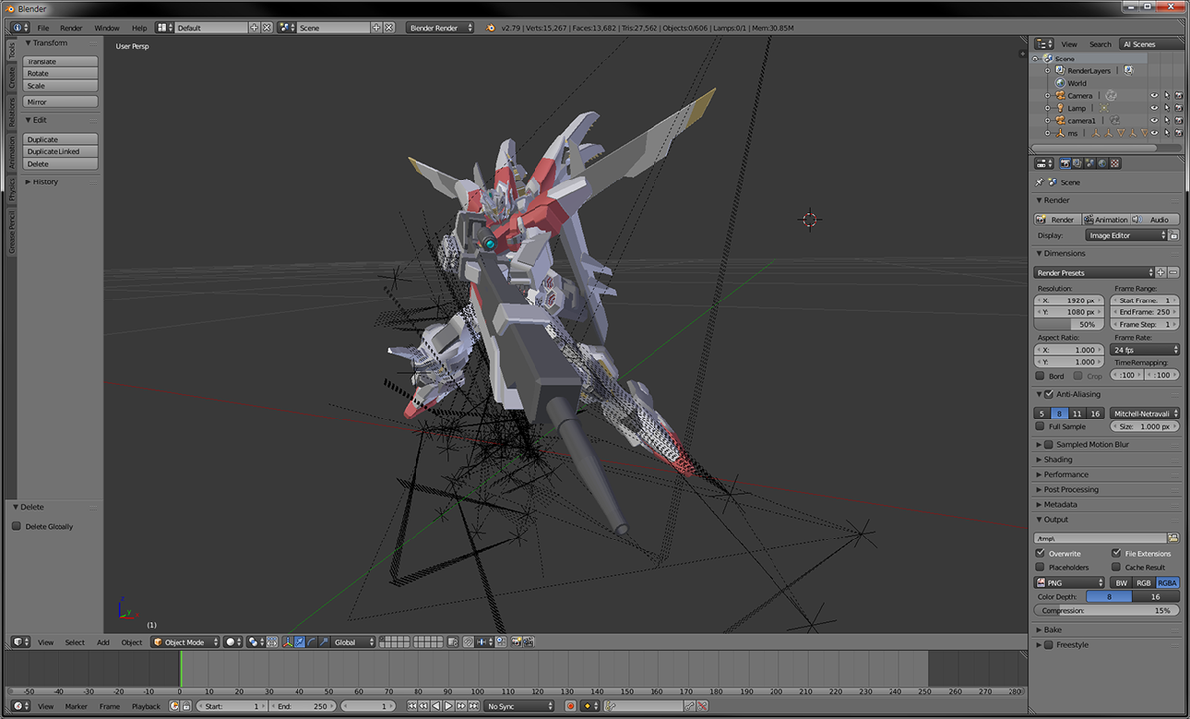Screen dimensions: 1190x719
Task: Open the Window menu
Action: [x=107, y=28]
